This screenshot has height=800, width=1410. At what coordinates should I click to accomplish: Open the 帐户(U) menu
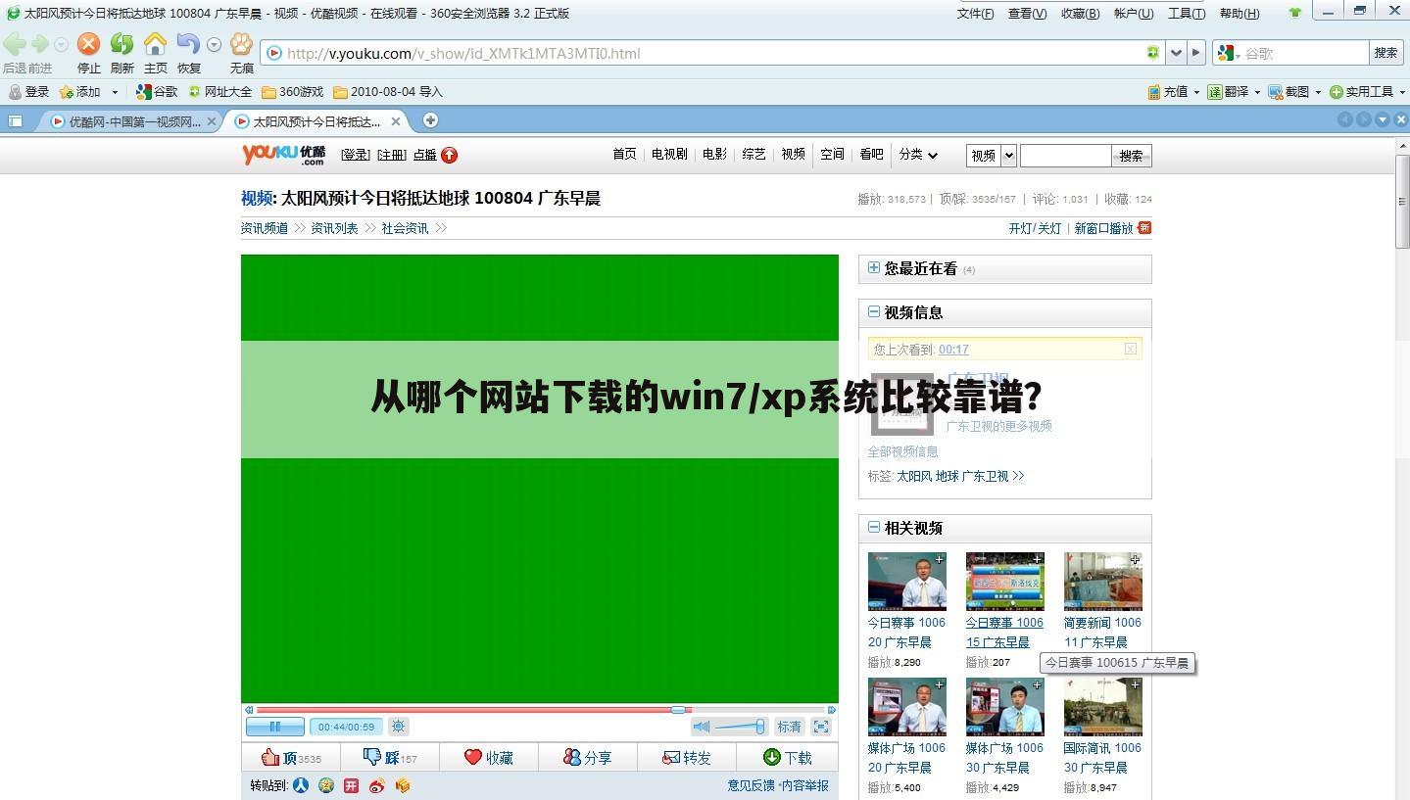tap(1134, 13)
